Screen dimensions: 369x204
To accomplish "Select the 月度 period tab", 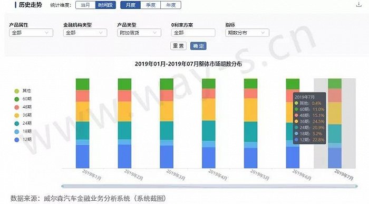I will pyautogui.click(x=130, y=5).
